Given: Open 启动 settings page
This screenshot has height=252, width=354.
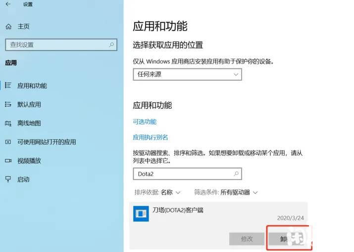Looking at the screenshot, I should [x=23, y=180].
